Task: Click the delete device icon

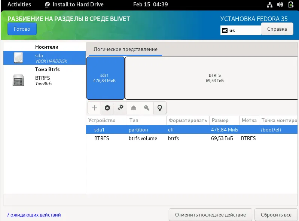Action: point(107,108)
